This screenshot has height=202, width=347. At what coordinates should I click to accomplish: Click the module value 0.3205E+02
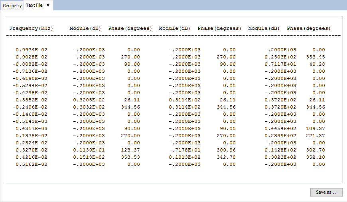[x=89, y=100]
